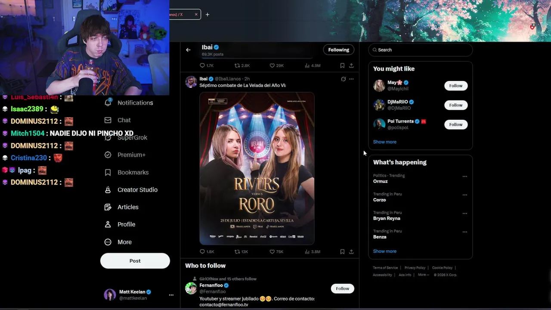Open Ibai's avatar on the post
This screenshot has height=310, width=551.
(x=191, y=81)
